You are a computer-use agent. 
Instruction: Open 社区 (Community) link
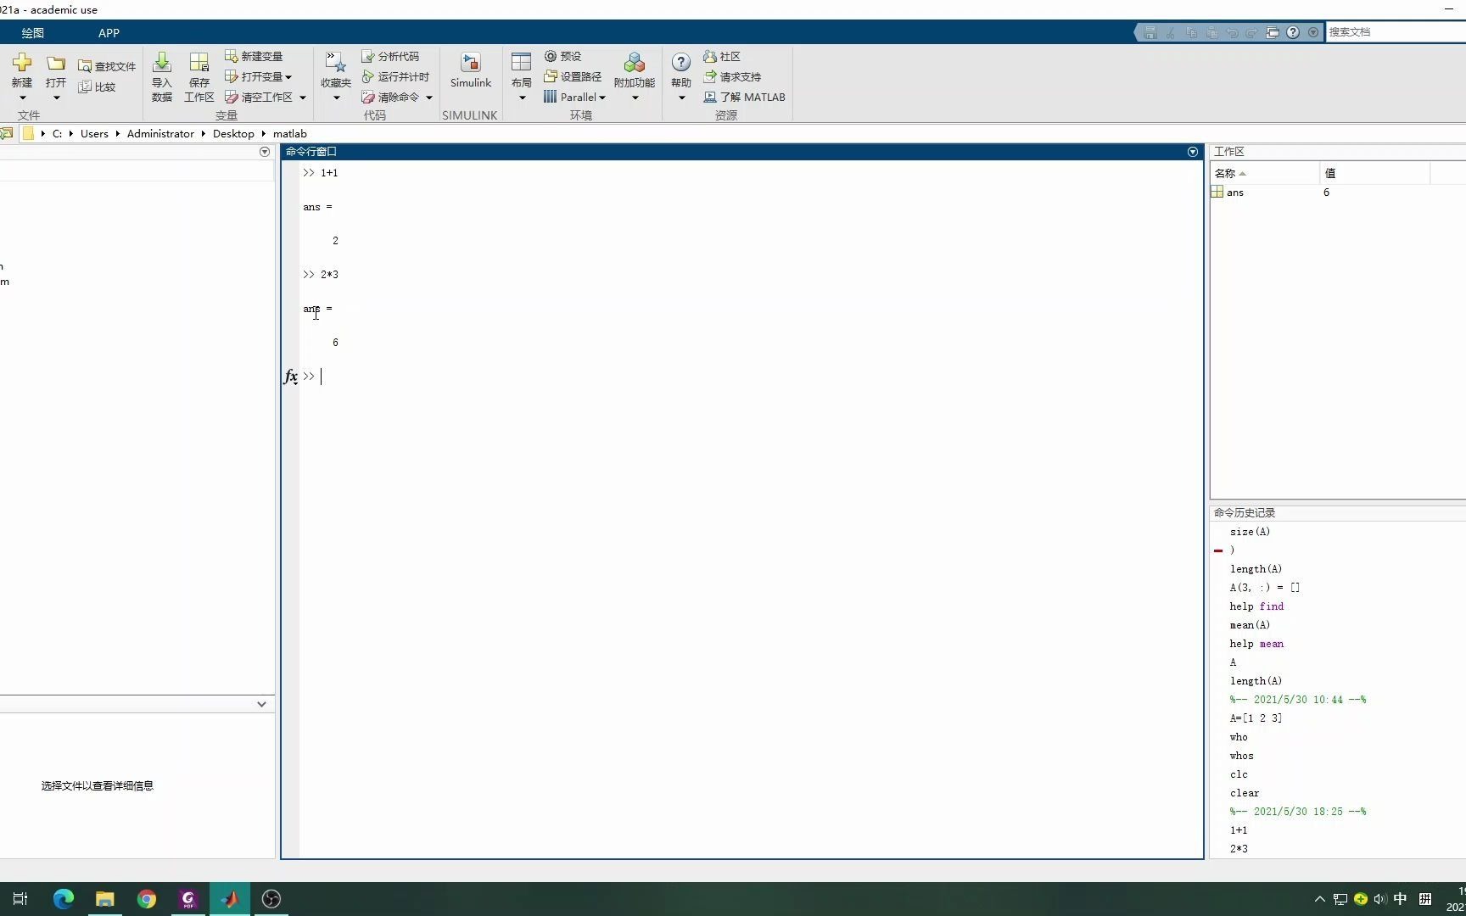click(x=722, y=56)
